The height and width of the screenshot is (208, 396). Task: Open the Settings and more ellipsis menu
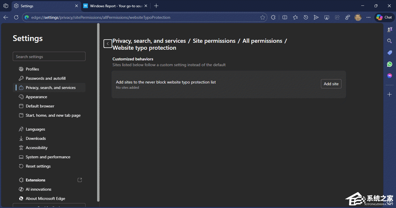[368, 17]
